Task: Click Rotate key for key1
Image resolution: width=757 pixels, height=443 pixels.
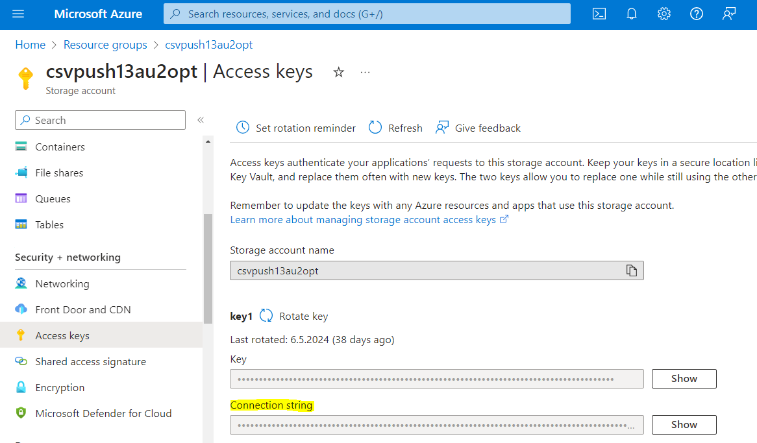Action: pos(294,317)
